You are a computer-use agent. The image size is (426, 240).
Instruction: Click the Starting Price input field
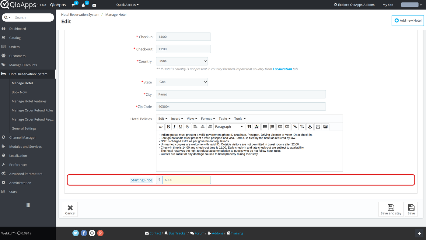(187, 180)
